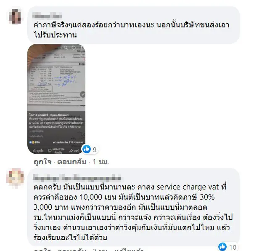
Task: Click the pencil edit icon on the photo
Action: pos(82,94)
